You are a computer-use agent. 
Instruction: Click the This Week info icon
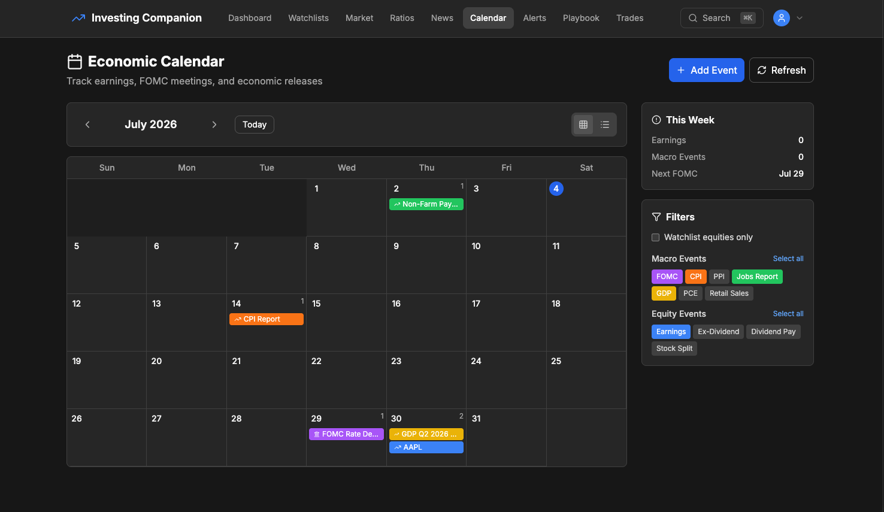pyautogui.click(x=656, y=120)
